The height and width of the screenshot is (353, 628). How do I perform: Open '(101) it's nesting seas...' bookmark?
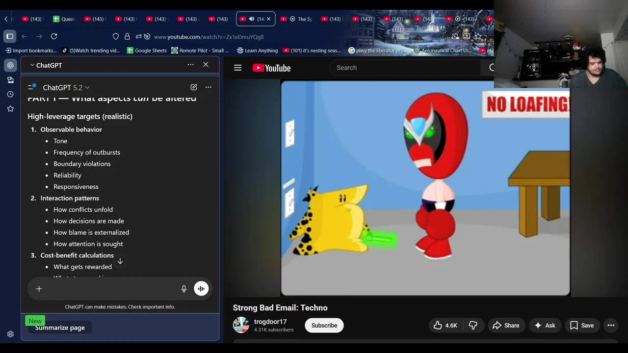click(x=312, y=50)
